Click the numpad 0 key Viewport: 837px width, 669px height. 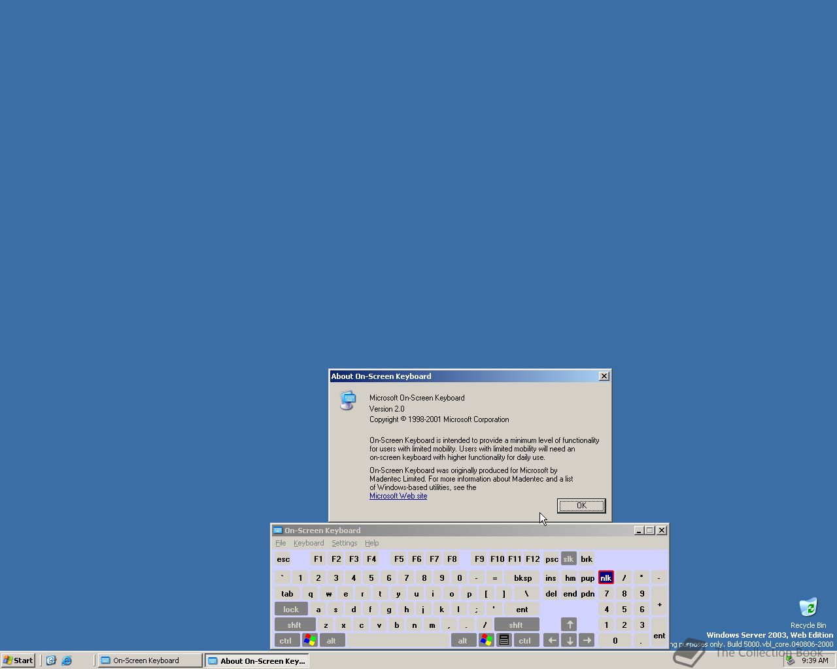pos(615,640)
